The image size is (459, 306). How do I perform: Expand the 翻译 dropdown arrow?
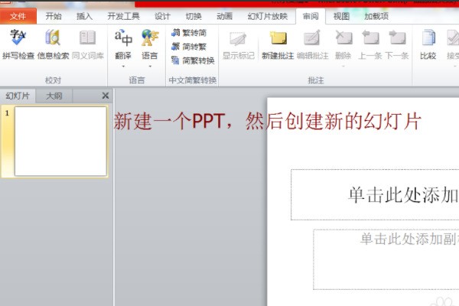(x=123, y=67)
